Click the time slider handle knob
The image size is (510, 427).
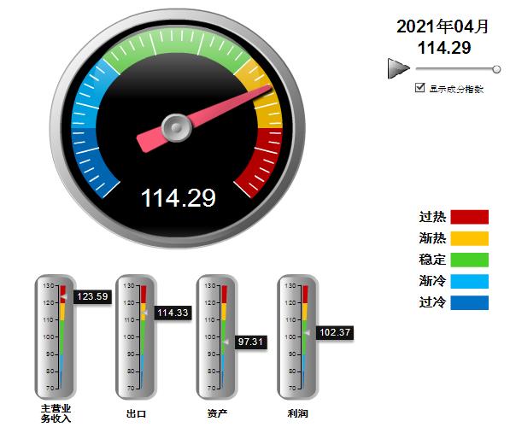pyautogui.click(x=496, y=69)
